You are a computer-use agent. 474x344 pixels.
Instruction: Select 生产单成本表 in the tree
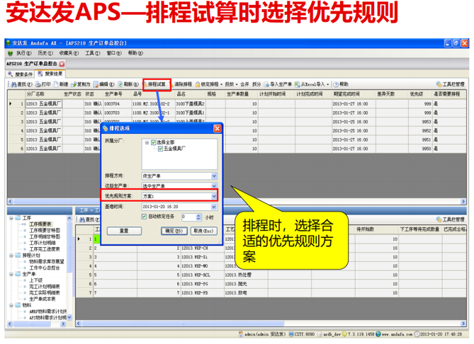42,299
